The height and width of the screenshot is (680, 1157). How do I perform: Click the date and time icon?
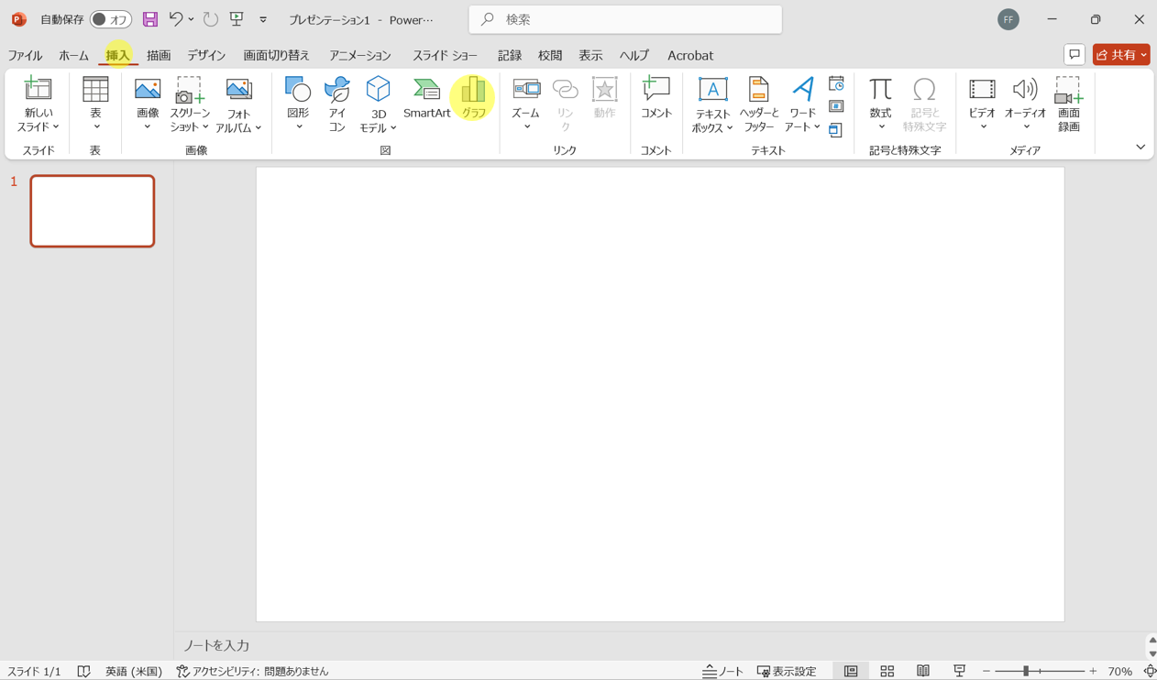click(836, 84)
